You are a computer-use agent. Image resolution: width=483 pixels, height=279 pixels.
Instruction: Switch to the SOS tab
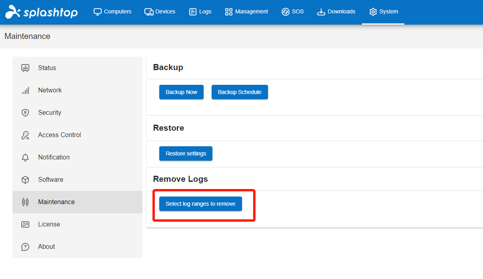[293, 12]
